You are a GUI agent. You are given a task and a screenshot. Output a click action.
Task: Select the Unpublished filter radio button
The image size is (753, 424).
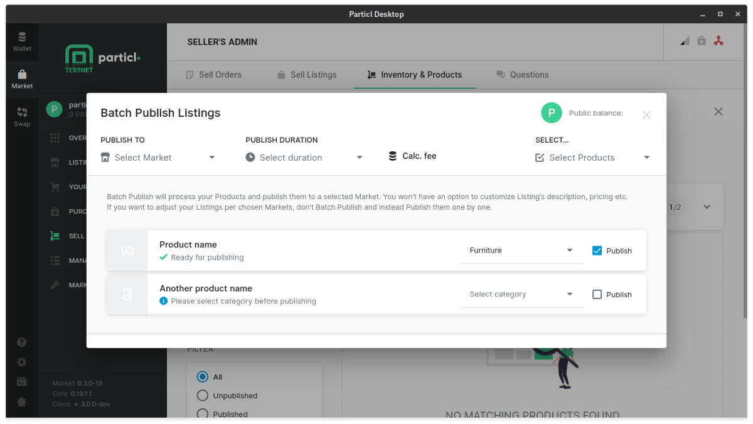tap(202, 396)
